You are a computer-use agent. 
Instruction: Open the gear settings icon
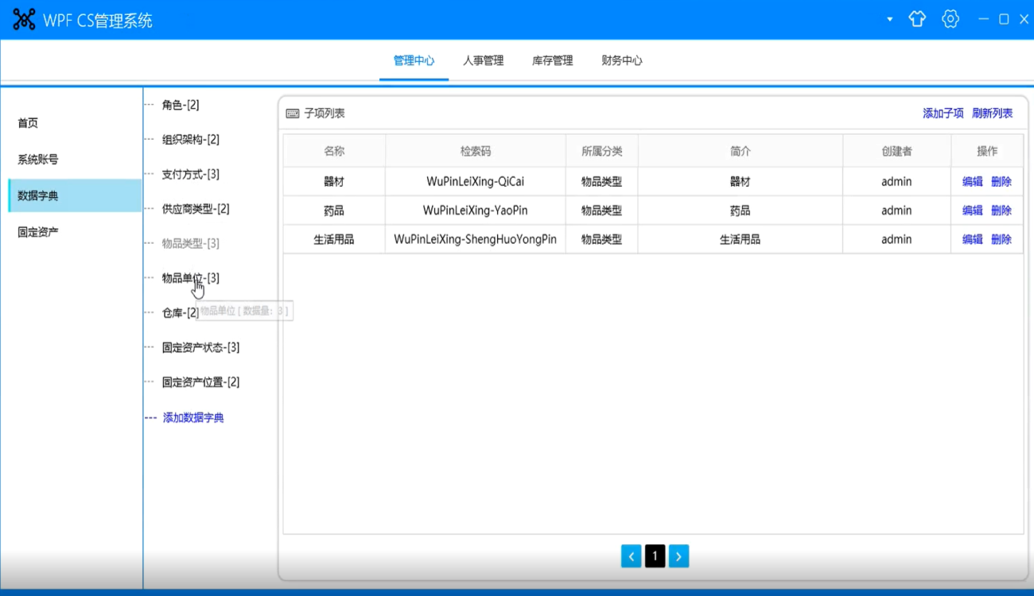(950, 19)
